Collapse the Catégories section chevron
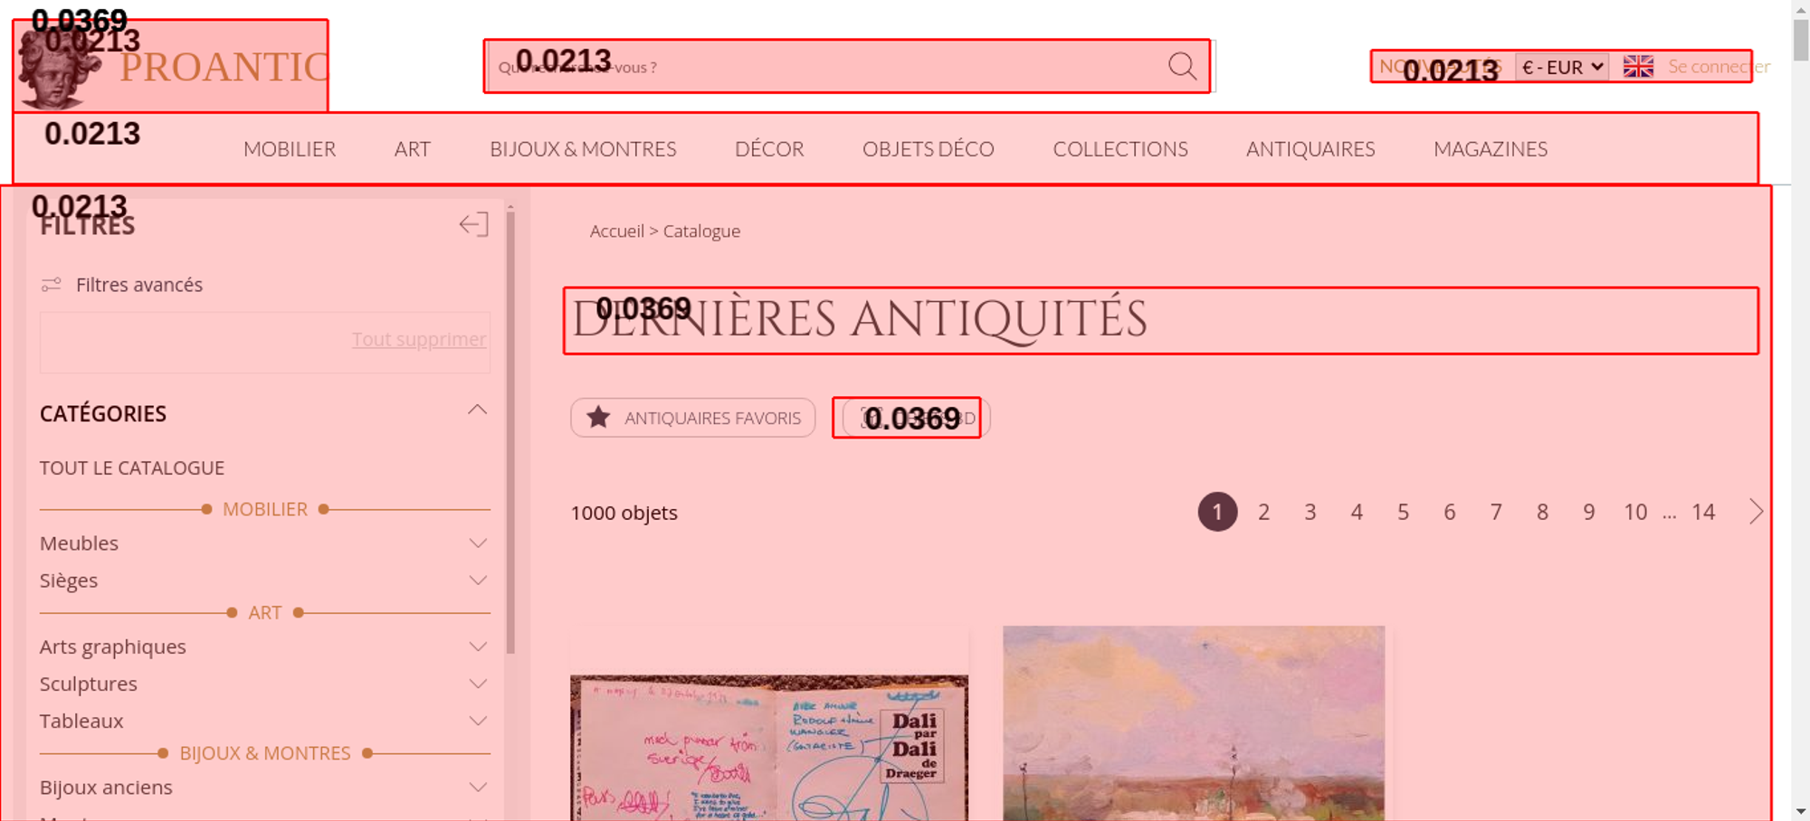This screenshot has width=1810, height=821. click(x=477, y=411)
